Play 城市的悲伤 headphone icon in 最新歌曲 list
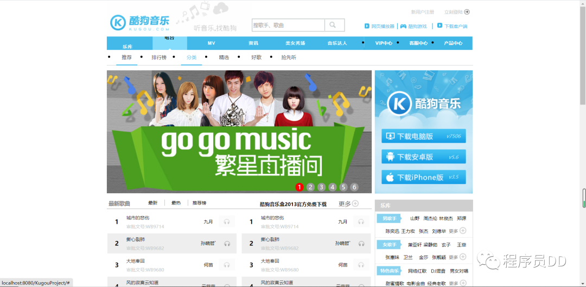The width and height of the screenshot is (586, 287). point(226,221)
